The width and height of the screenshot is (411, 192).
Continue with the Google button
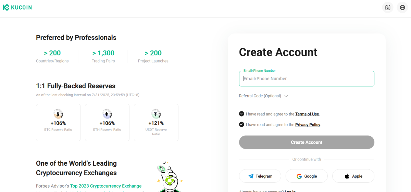[307, 176]
